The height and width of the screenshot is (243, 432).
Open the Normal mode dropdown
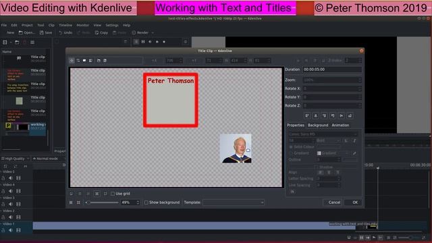point(47,159)
